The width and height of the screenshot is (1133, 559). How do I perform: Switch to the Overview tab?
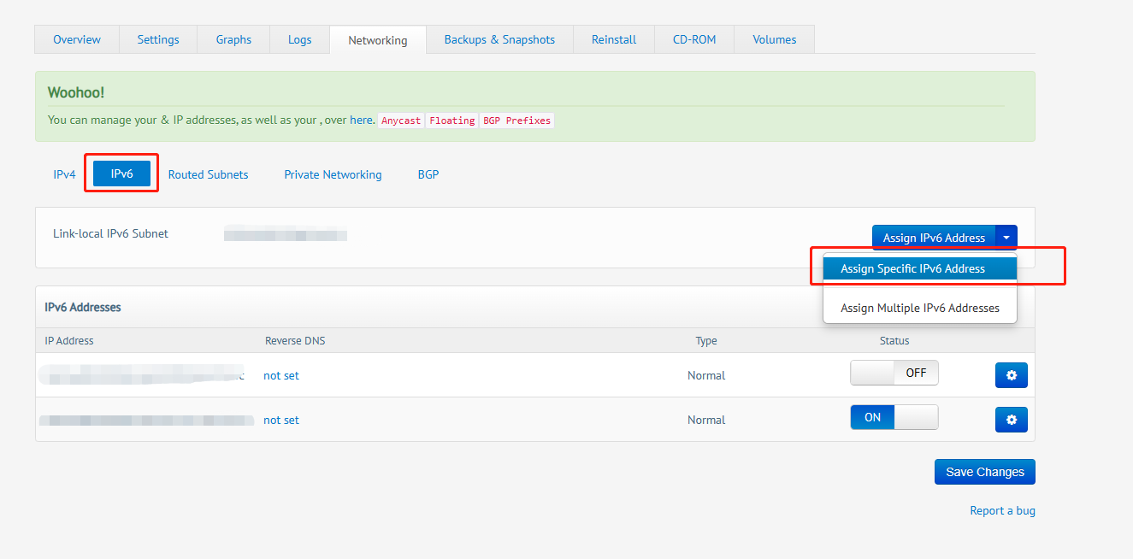tap(77, 39)
